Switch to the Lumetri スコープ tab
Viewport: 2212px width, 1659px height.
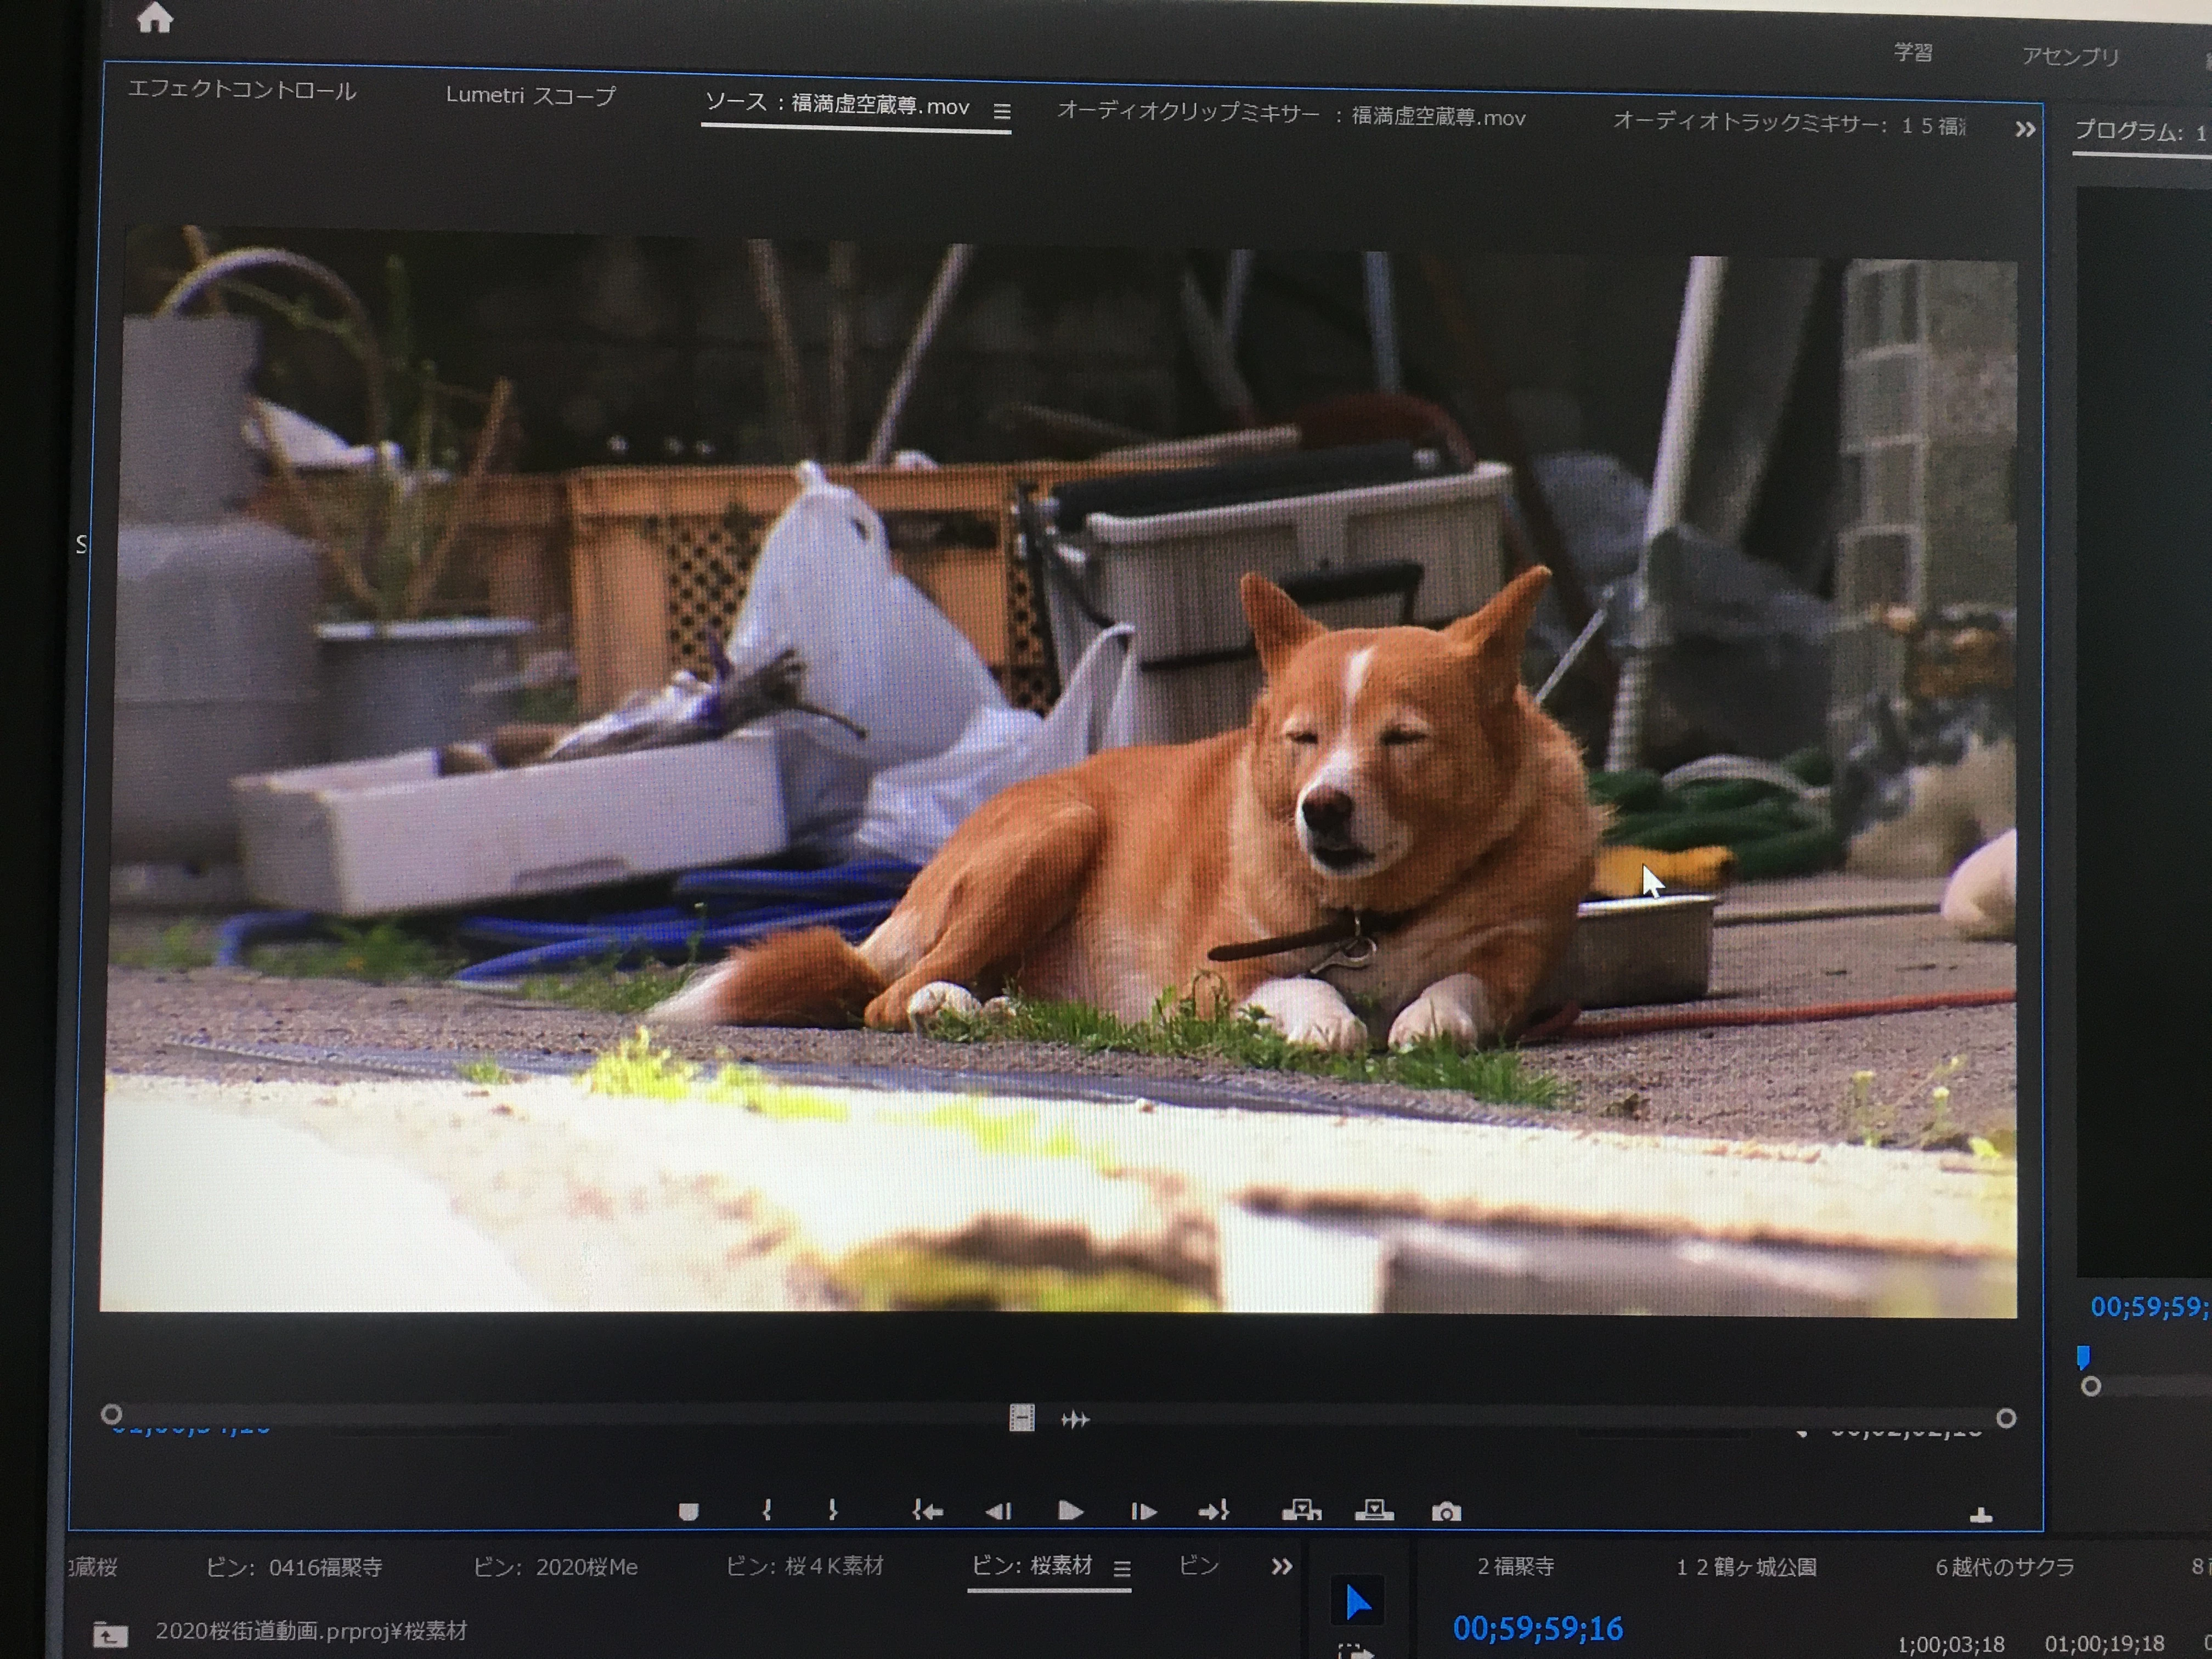530,96
